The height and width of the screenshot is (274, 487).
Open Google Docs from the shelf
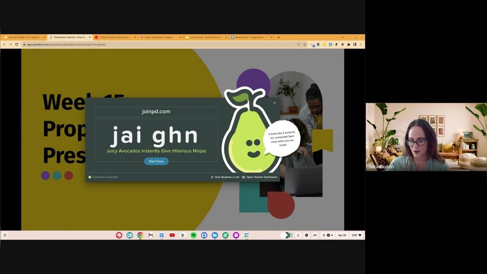[x=162, y=235]
